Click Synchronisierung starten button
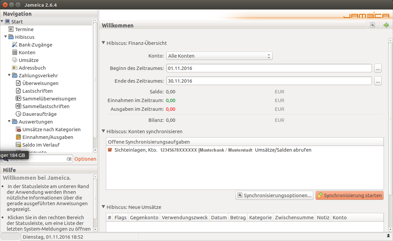 (x=350, y=195)
